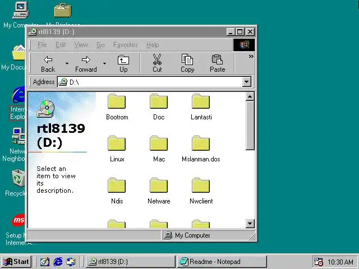
Task: Open the Favorites menu
Action: 126,45
